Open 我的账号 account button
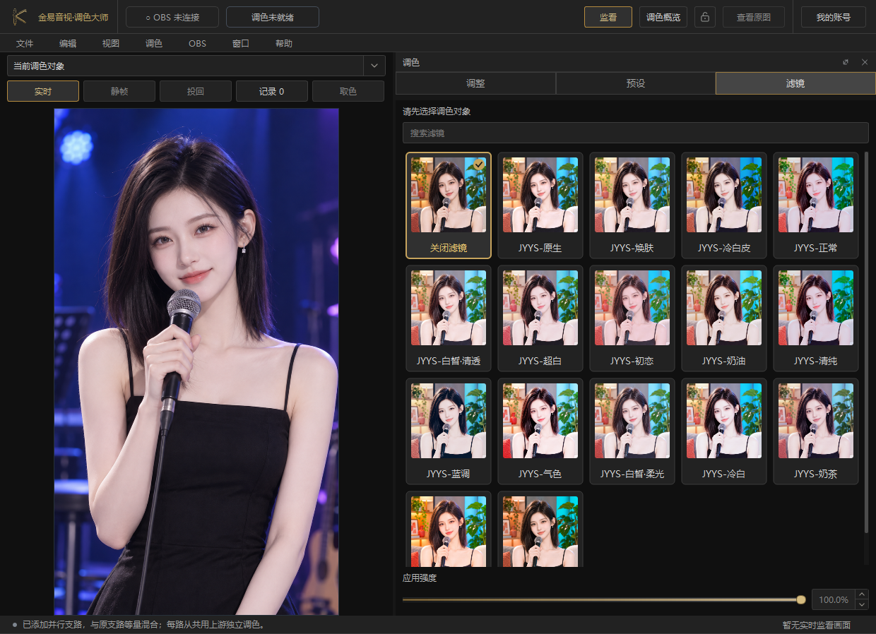 (x=834, y=17)
